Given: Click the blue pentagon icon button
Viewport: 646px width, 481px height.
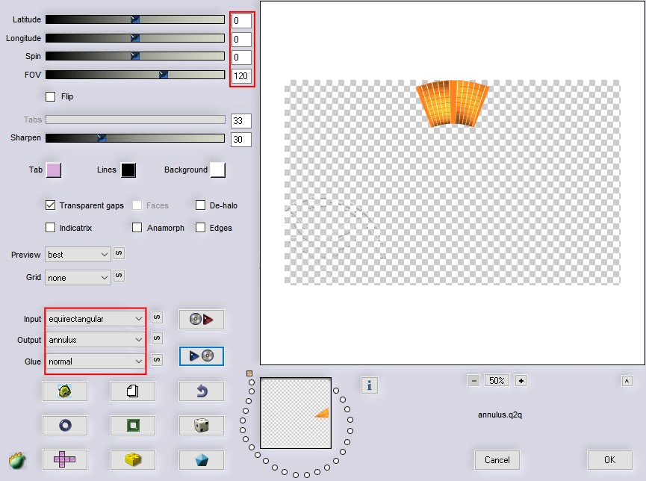Looking at the screenshot, I should [x=202, y=459].
